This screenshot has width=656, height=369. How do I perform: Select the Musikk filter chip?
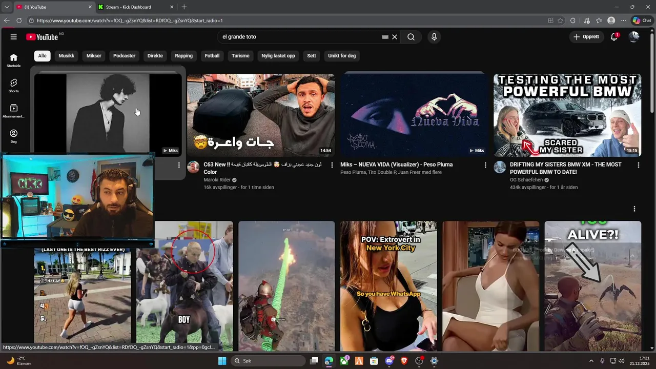(x=66, y=55)
